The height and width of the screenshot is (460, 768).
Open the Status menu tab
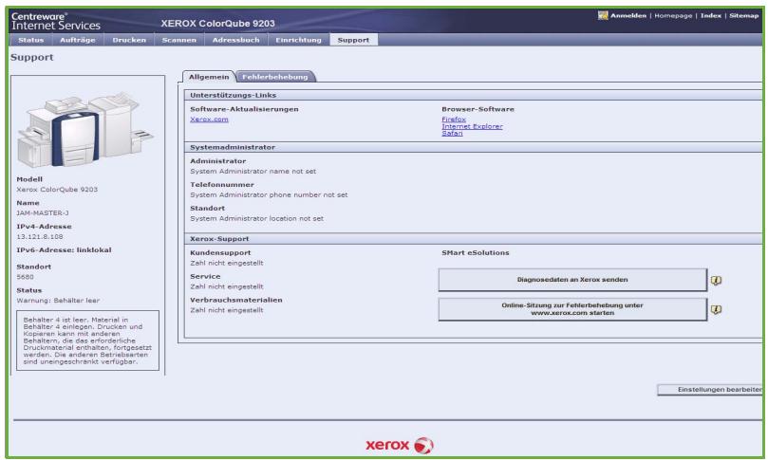(x=31, y=40)
